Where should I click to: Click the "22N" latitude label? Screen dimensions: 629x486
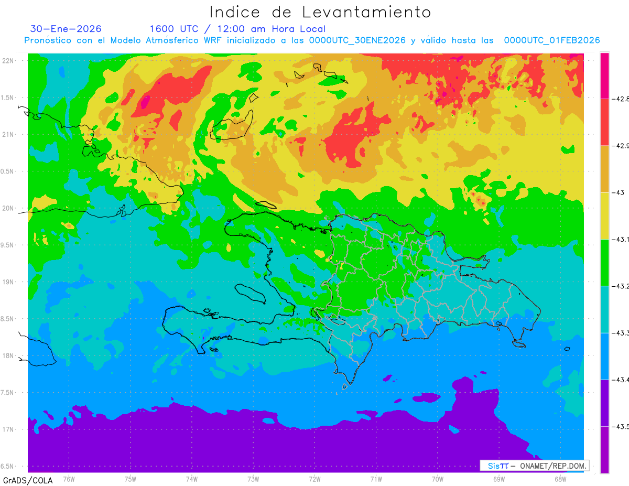click(8, 61)
